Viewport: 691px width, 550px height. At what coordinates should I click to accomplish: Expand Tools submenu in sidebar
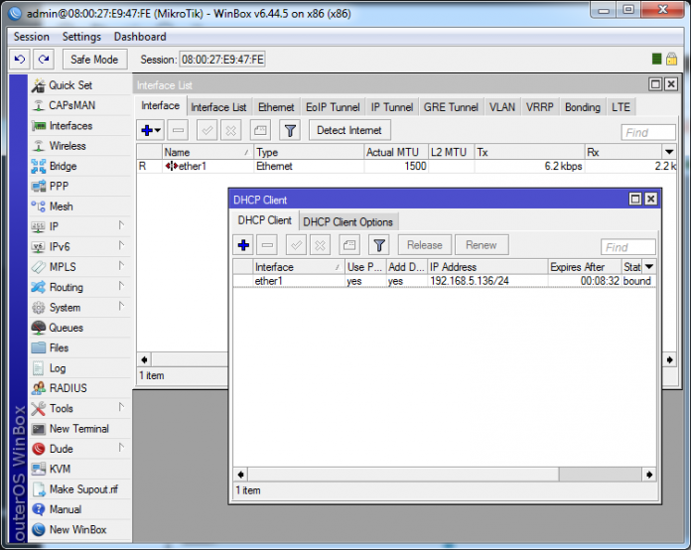(121, 408)
